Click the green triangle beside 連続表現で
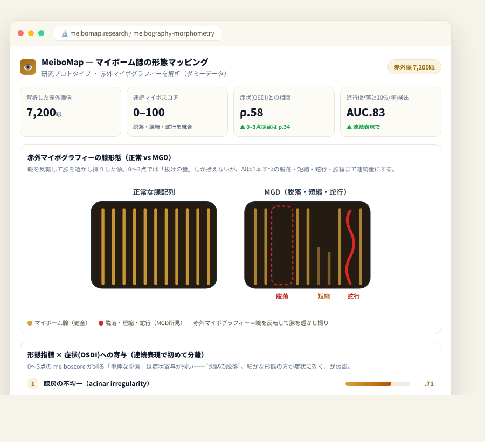Viewport: 485px width, 442px height. pyautogui.click(x=349, y=127)
